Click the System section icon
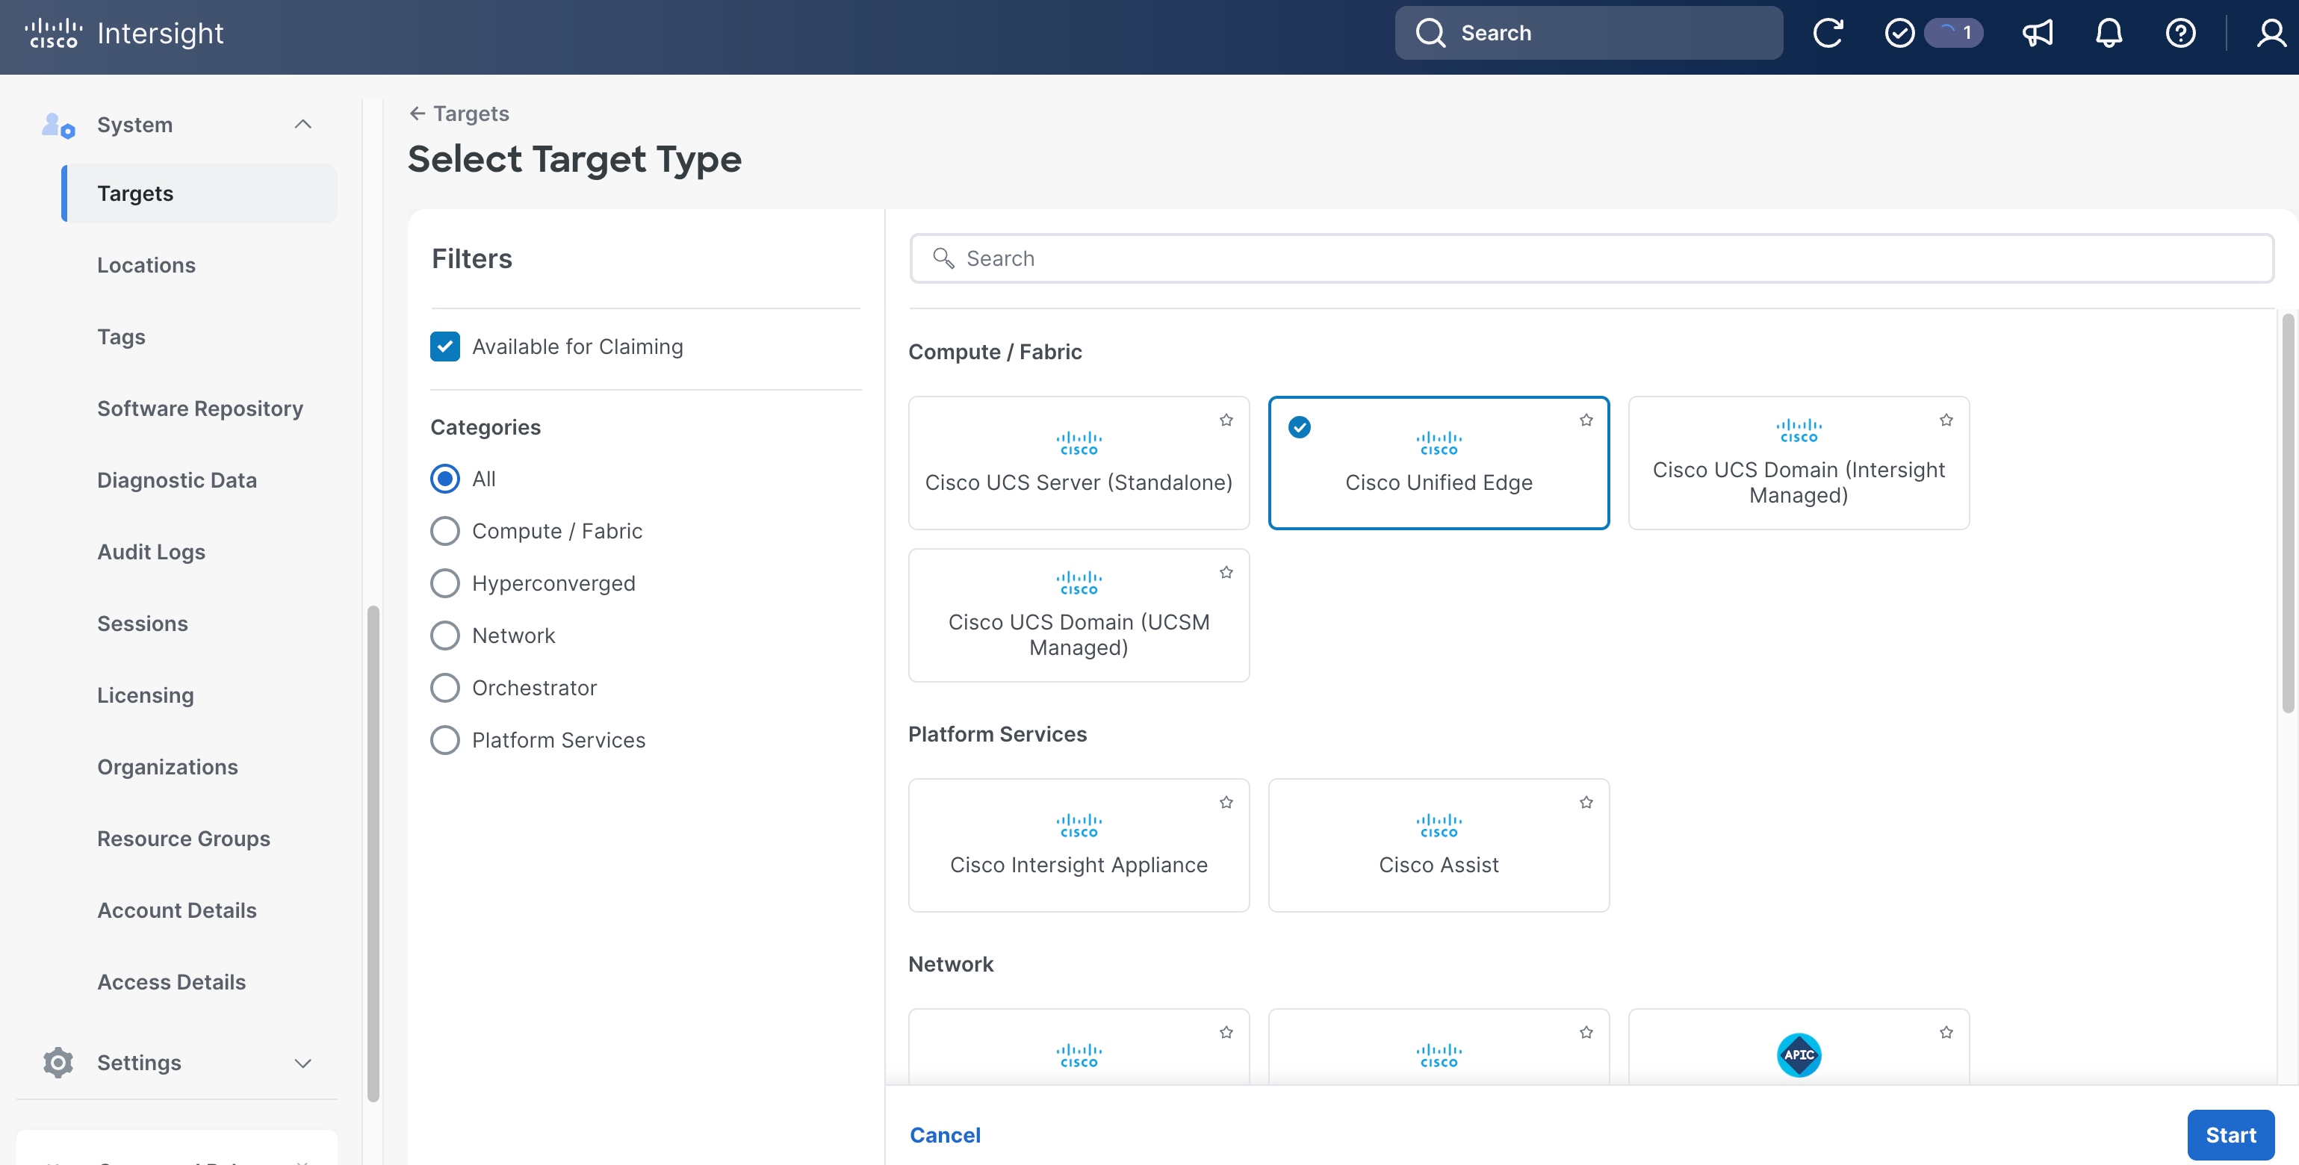2299x1165 pixels. coord(58,125)
